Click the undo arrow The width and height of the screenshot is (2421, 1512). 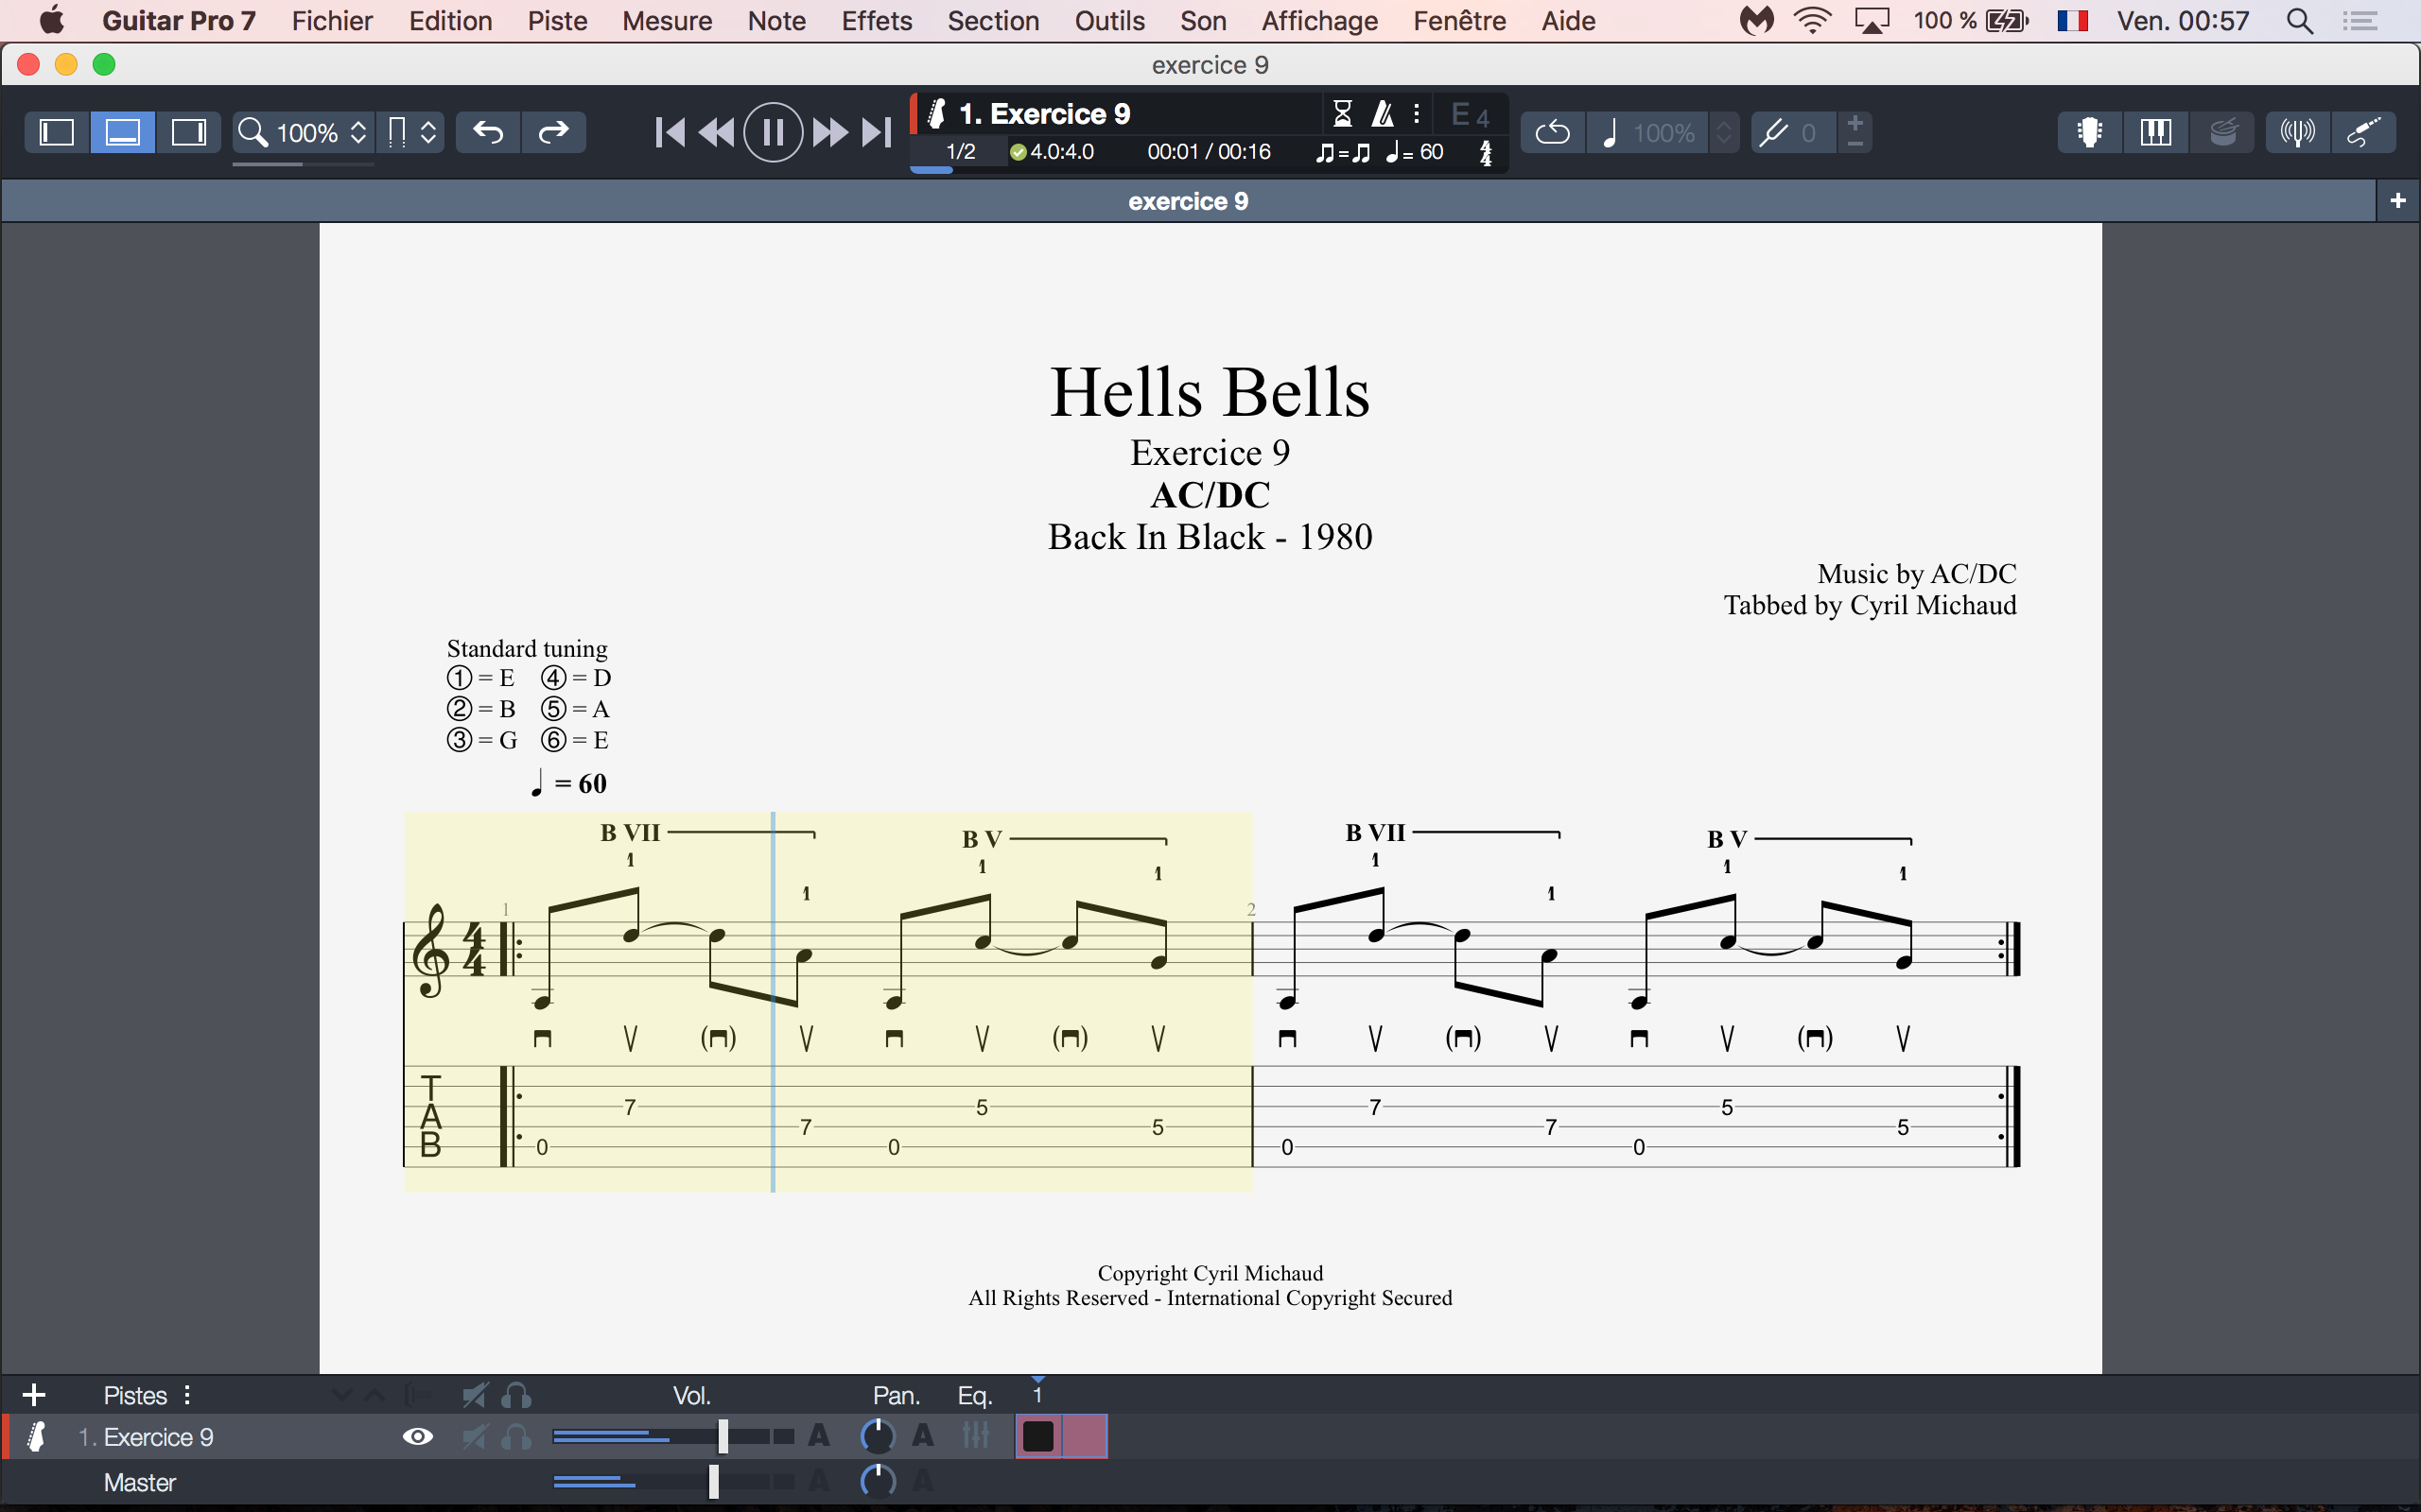488,132
